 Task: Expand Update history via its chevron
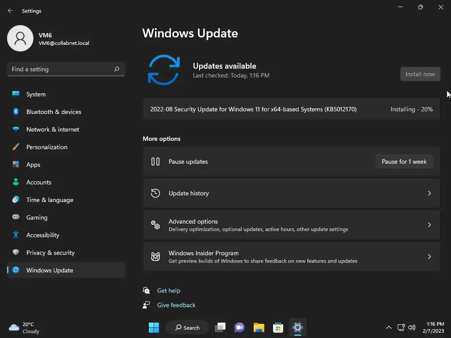(x=429, y=193)
